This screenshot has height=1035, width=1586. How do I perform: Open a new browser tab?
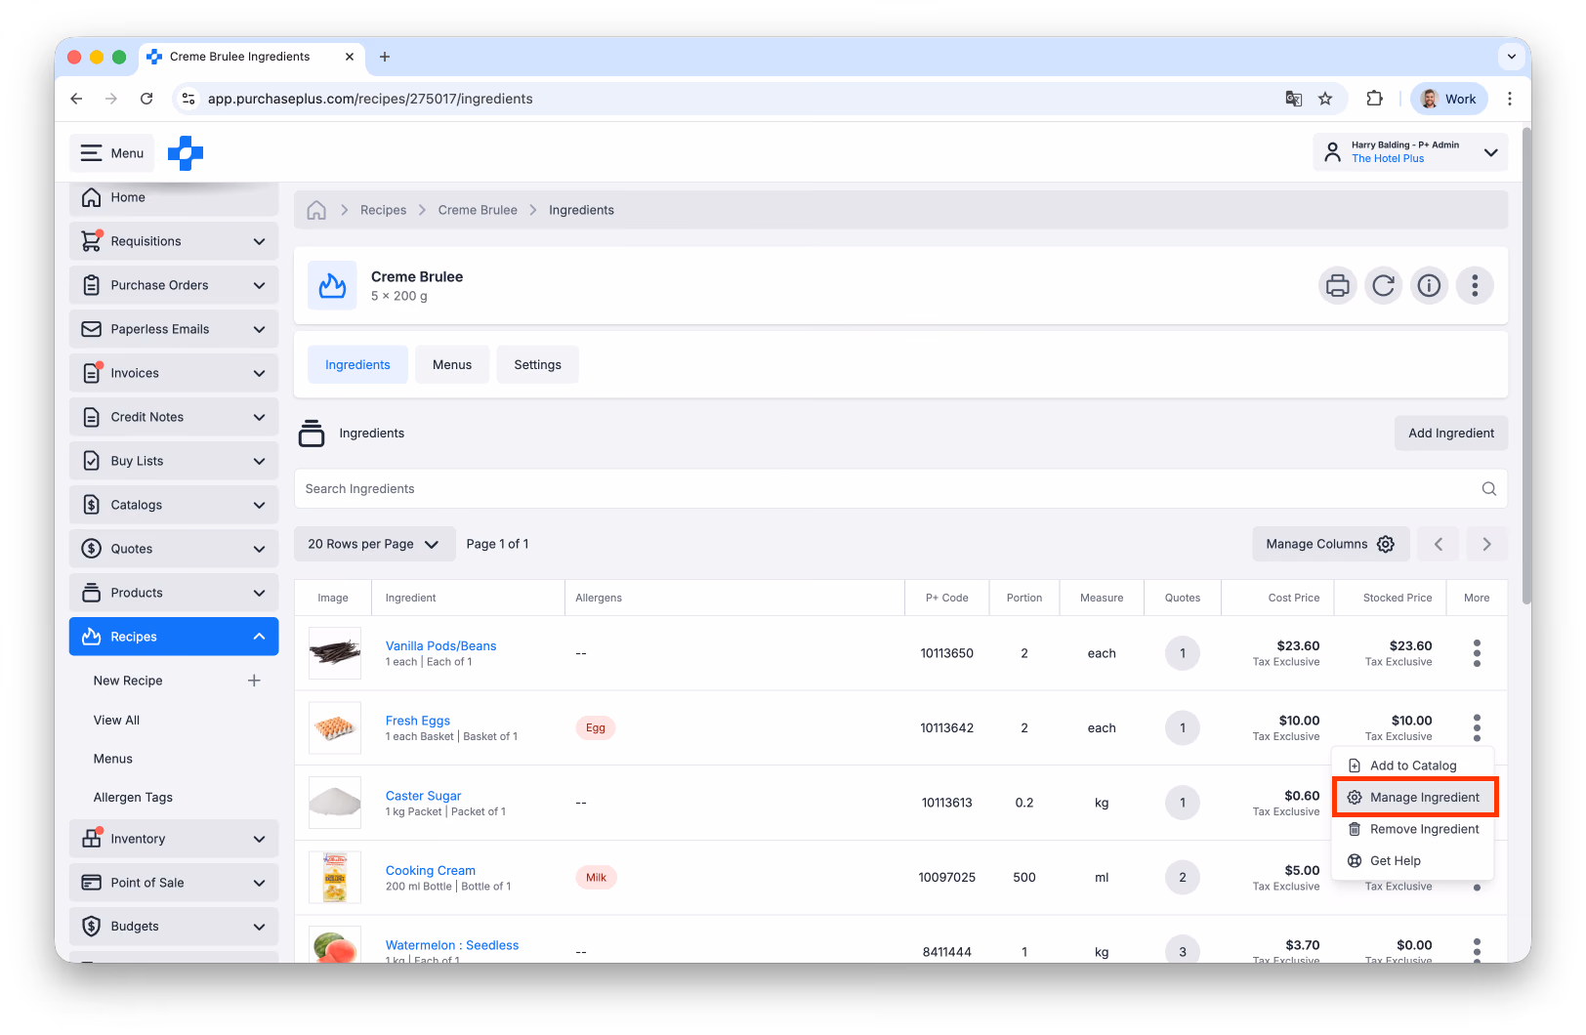coord(385,57)
